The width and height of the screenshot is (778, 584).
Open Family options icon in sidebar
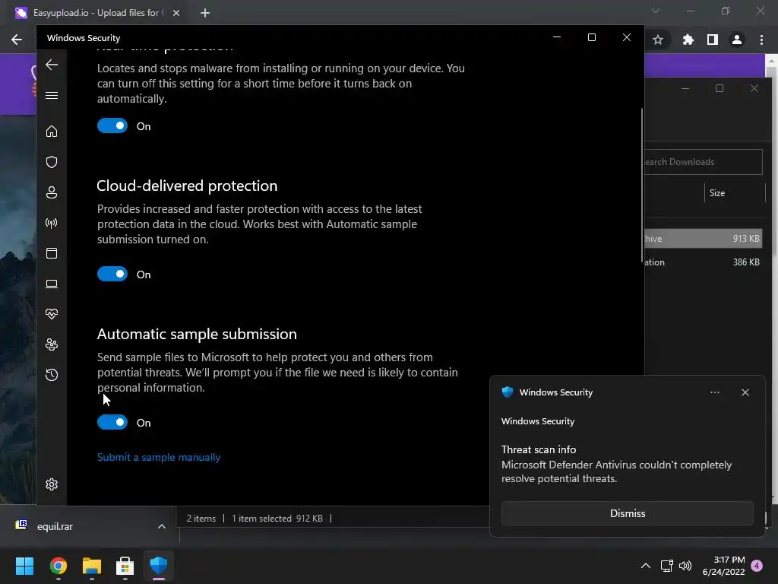(x=52, y=344)
